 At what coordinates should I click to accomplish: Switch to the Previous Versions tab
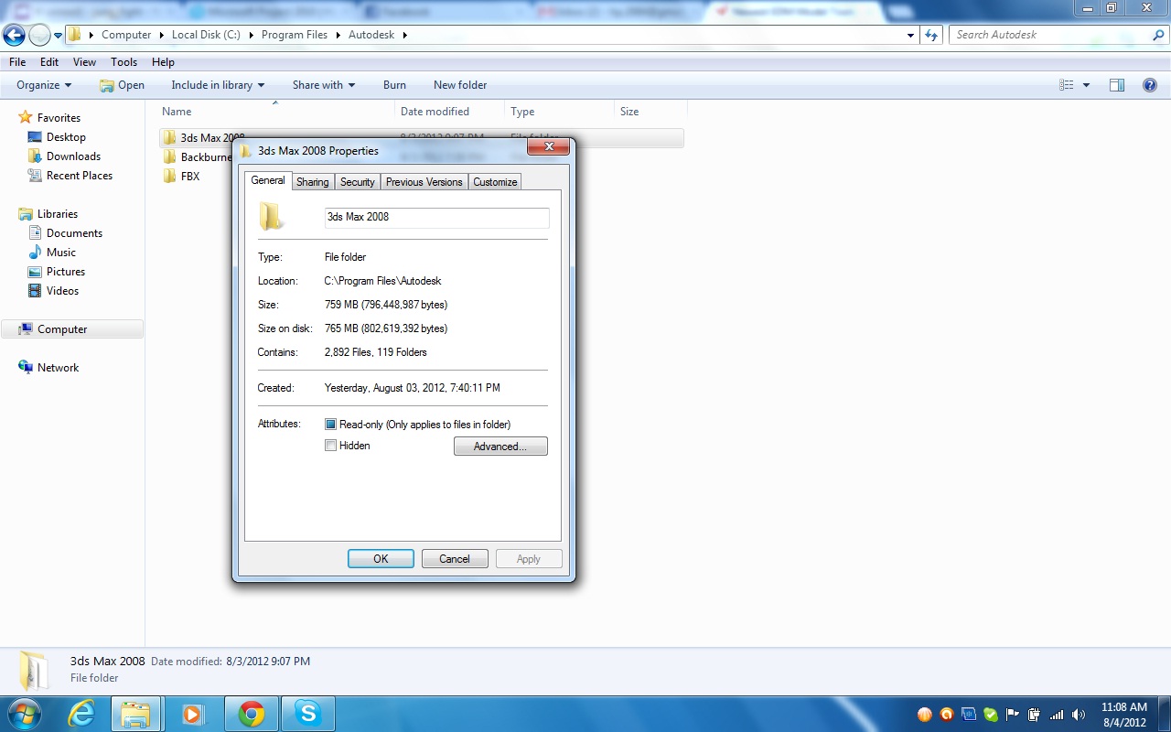click(x=424, y=182)
